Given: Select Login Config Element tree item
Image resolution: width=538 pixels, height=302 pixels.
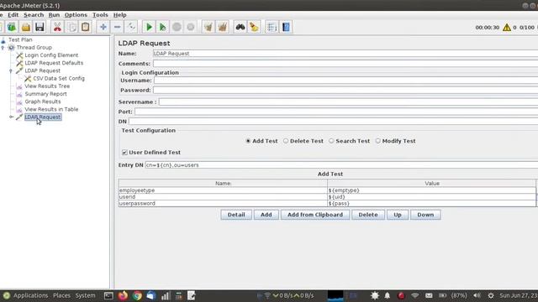Looking at the screenshot, I should click(x=51, y=55).
